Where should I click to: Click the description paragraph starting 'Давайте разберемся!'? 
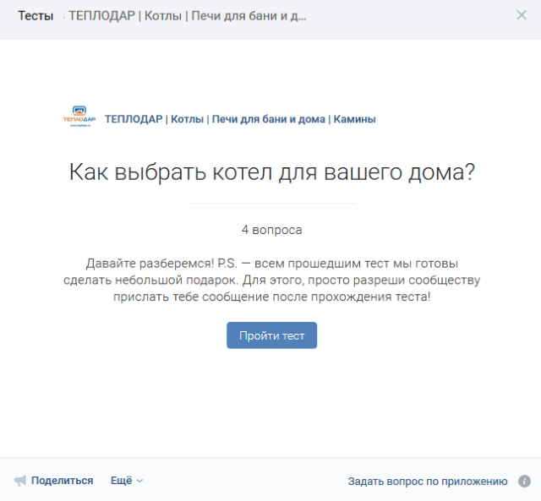271,280
